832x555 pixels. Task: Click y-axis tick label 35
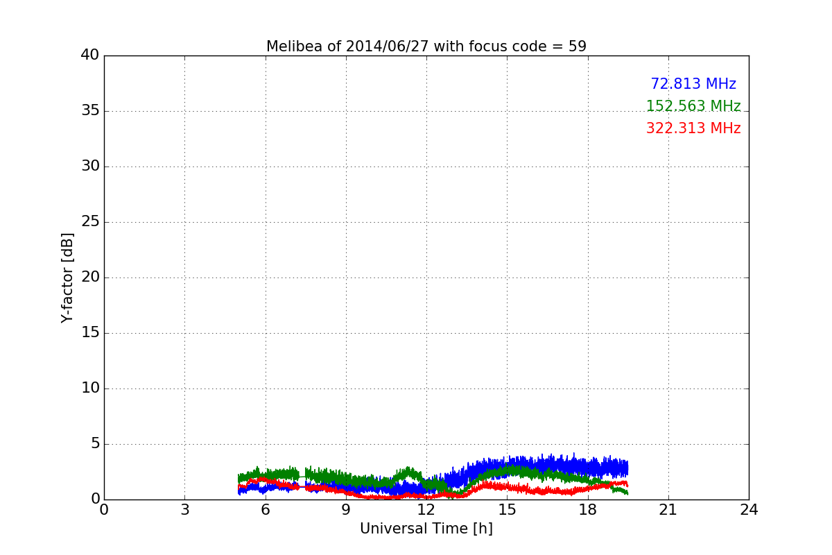point(90,111)
